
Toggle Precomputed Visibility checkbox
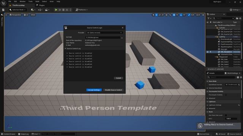pos(226,95)
